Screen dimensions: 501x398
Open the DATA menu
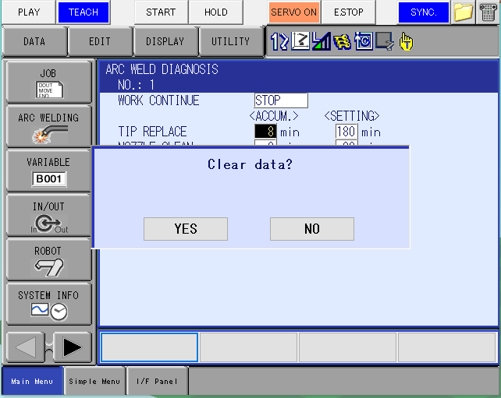click(x=34, y=41)
